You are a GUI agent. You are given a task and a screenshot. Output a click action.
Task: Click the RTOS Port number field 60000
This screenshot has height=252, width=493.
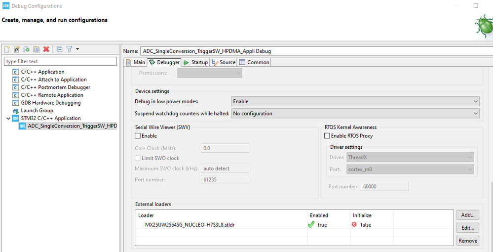(384, 186)
